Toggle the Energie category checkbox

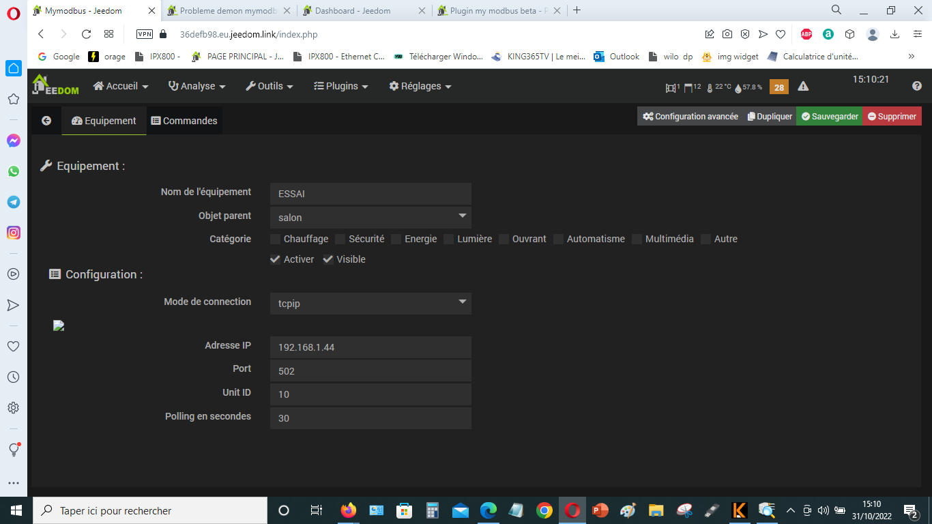pyautogui.click(x=396, y=239)
